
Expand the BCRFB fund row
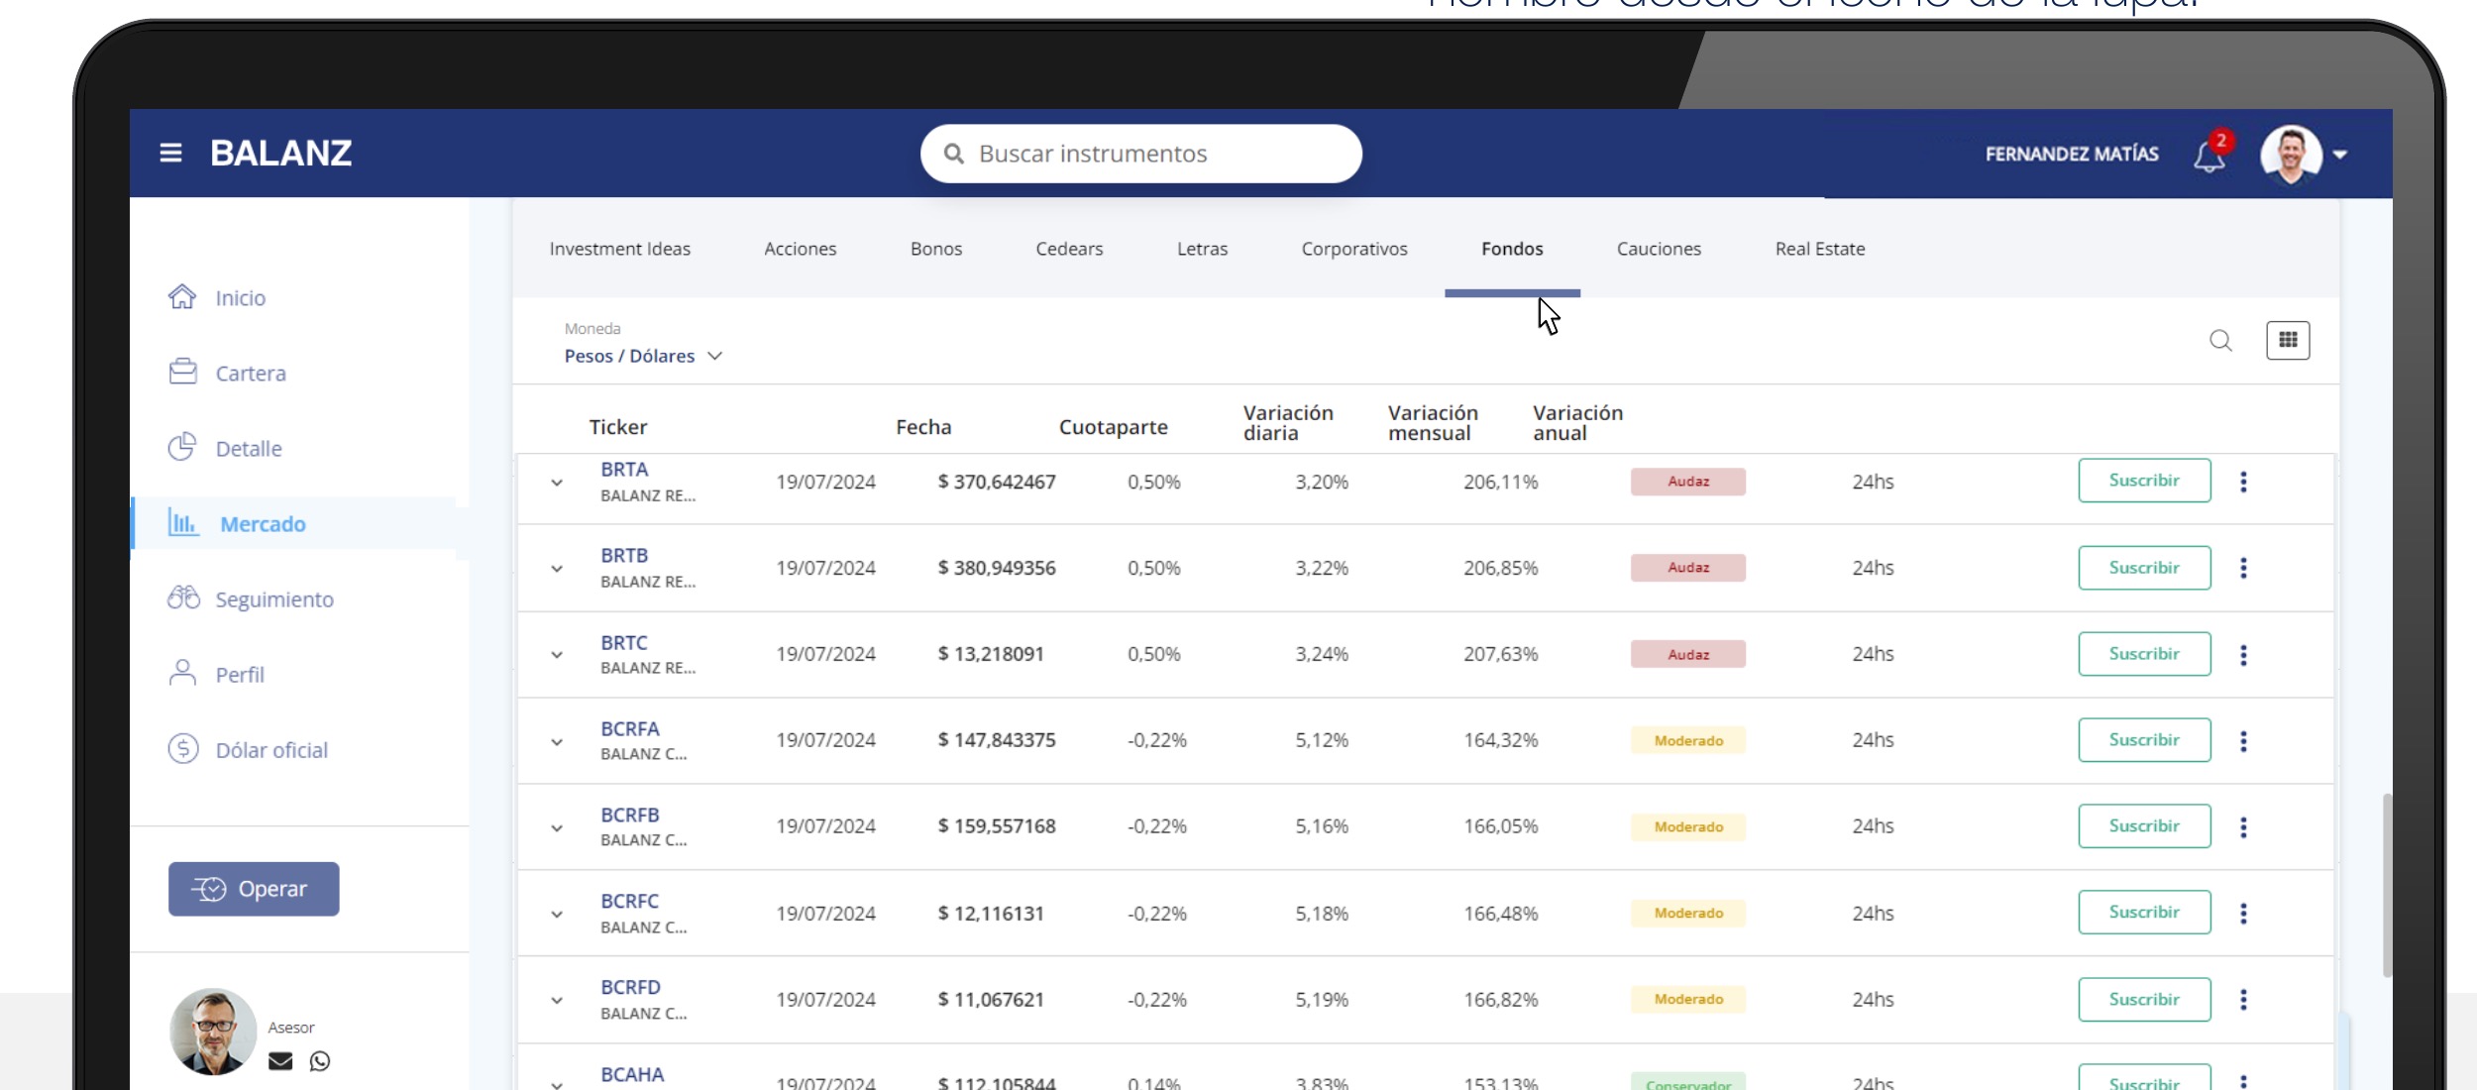coord(557,828)
